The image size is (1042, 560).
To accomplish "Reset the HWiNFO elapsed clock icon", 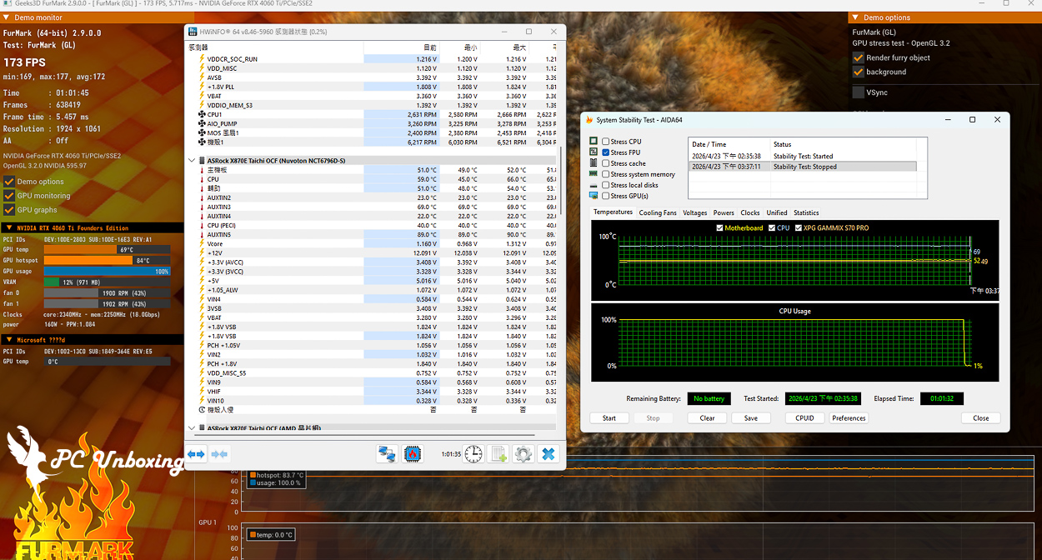I will pyautogui.click(x=473, y=454).
